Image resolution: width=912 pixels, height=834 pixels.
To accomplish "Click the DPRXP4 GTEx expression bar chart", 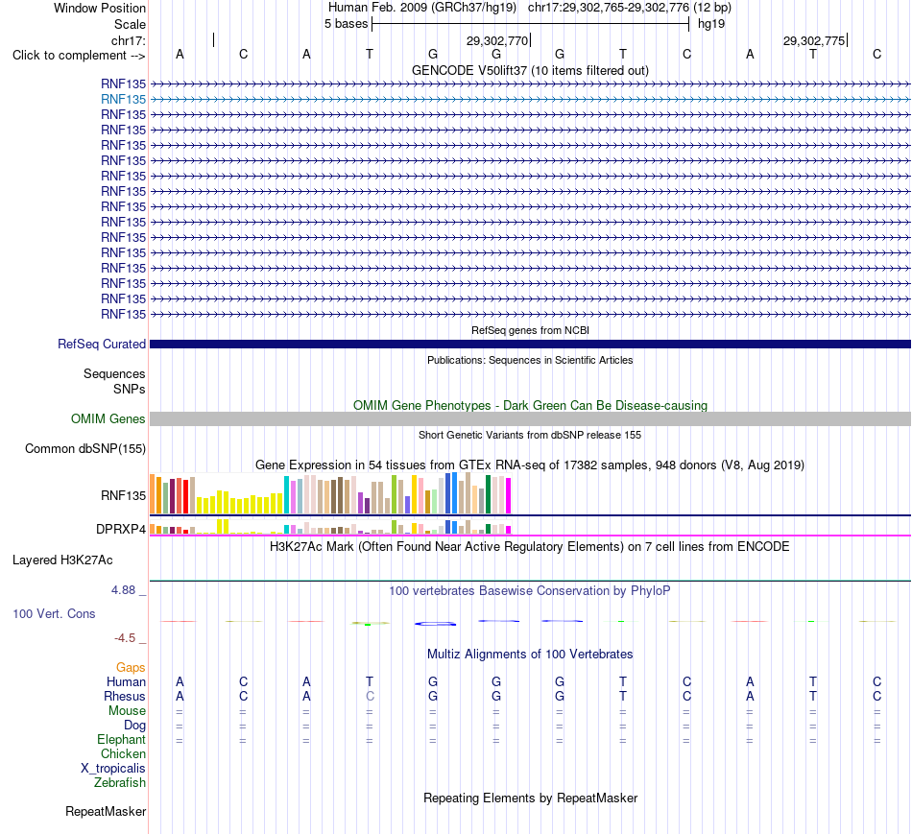I will point(330,527).
